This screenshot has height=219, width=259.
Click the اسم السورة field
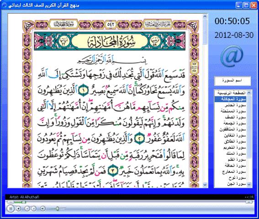pos(233,81)
